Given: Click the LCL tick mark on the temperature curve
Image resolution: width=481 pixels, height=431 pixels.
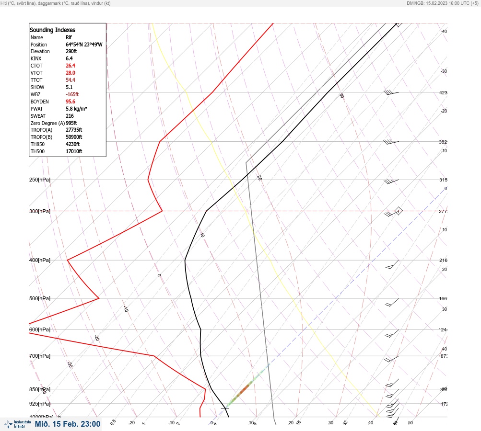Looking at the screenshot, I should tap(225, 408).
